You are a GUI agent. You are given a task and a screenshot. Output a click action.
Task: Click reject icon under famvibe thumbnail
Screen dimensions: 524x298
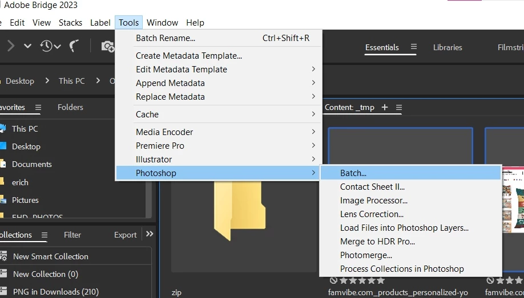(333, 280)
